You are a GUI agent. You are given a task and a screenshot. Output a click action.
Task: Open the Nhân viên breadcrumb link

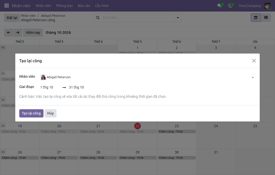[x=28, y=15]
